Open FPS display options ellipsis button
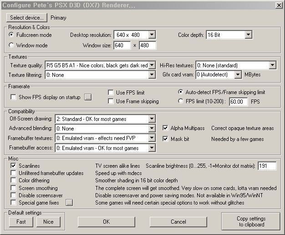 88,97
